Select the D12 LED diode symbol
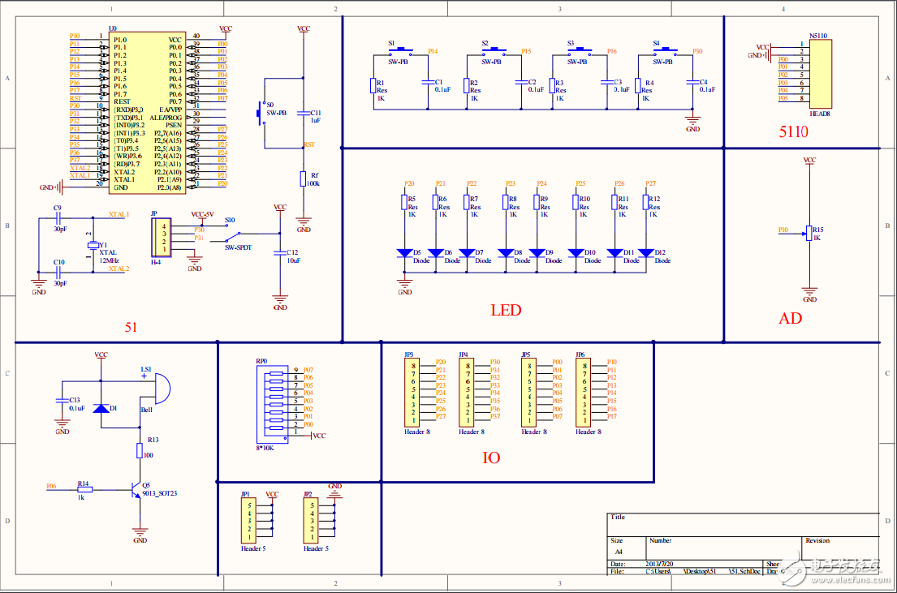 646,254
